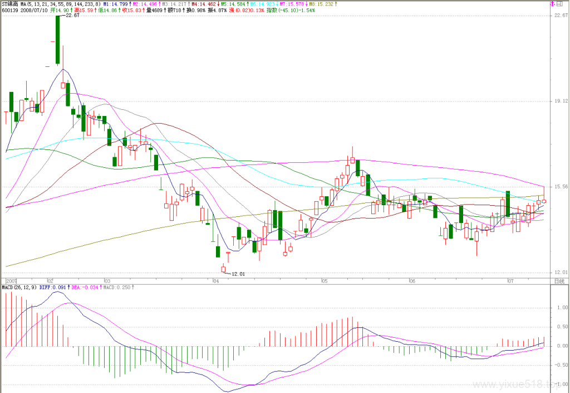The image size is (570, 393).
Task: Click the 05 month marker on time axis
Action: coord(325,281)
